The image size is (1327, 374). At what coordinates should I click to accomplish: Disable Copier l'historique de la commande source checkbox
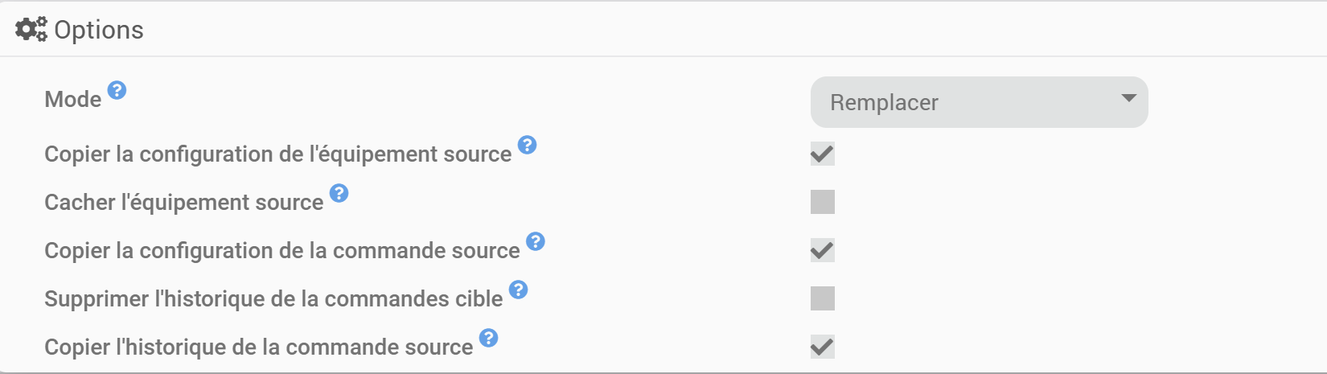point(823,347)
